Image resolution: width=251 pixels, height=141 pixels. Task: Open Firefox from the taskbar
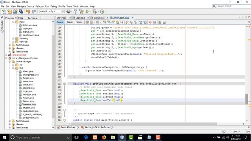(104, 137)
